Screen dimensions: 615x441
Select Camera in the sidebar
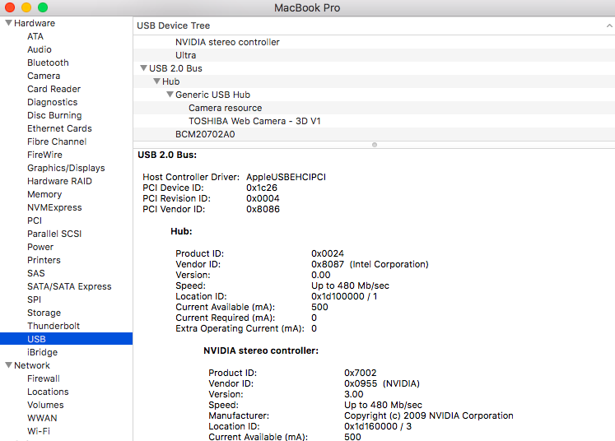pyautogui.click(x=44, y=76)
